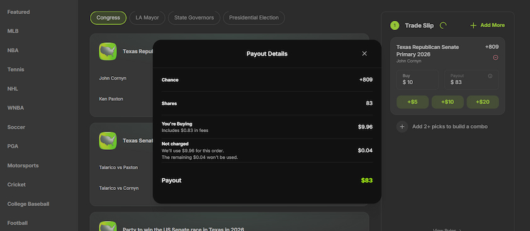Select College Baseball in the sidebar
Viewport: 530px width, 231px height.
click(28, 204)
